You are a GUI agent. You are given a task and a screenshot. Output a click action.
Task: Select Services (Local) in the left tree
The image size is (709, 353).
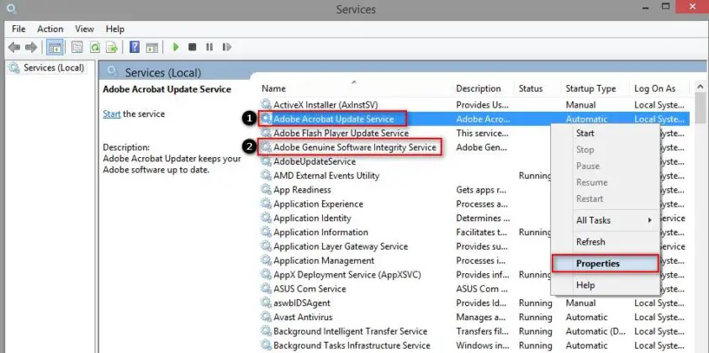52,68
